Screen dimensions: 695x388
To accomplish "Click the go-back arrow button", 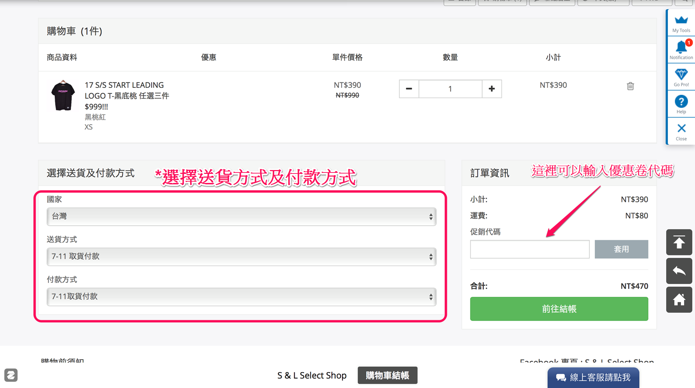I will [x=679, y=271].
